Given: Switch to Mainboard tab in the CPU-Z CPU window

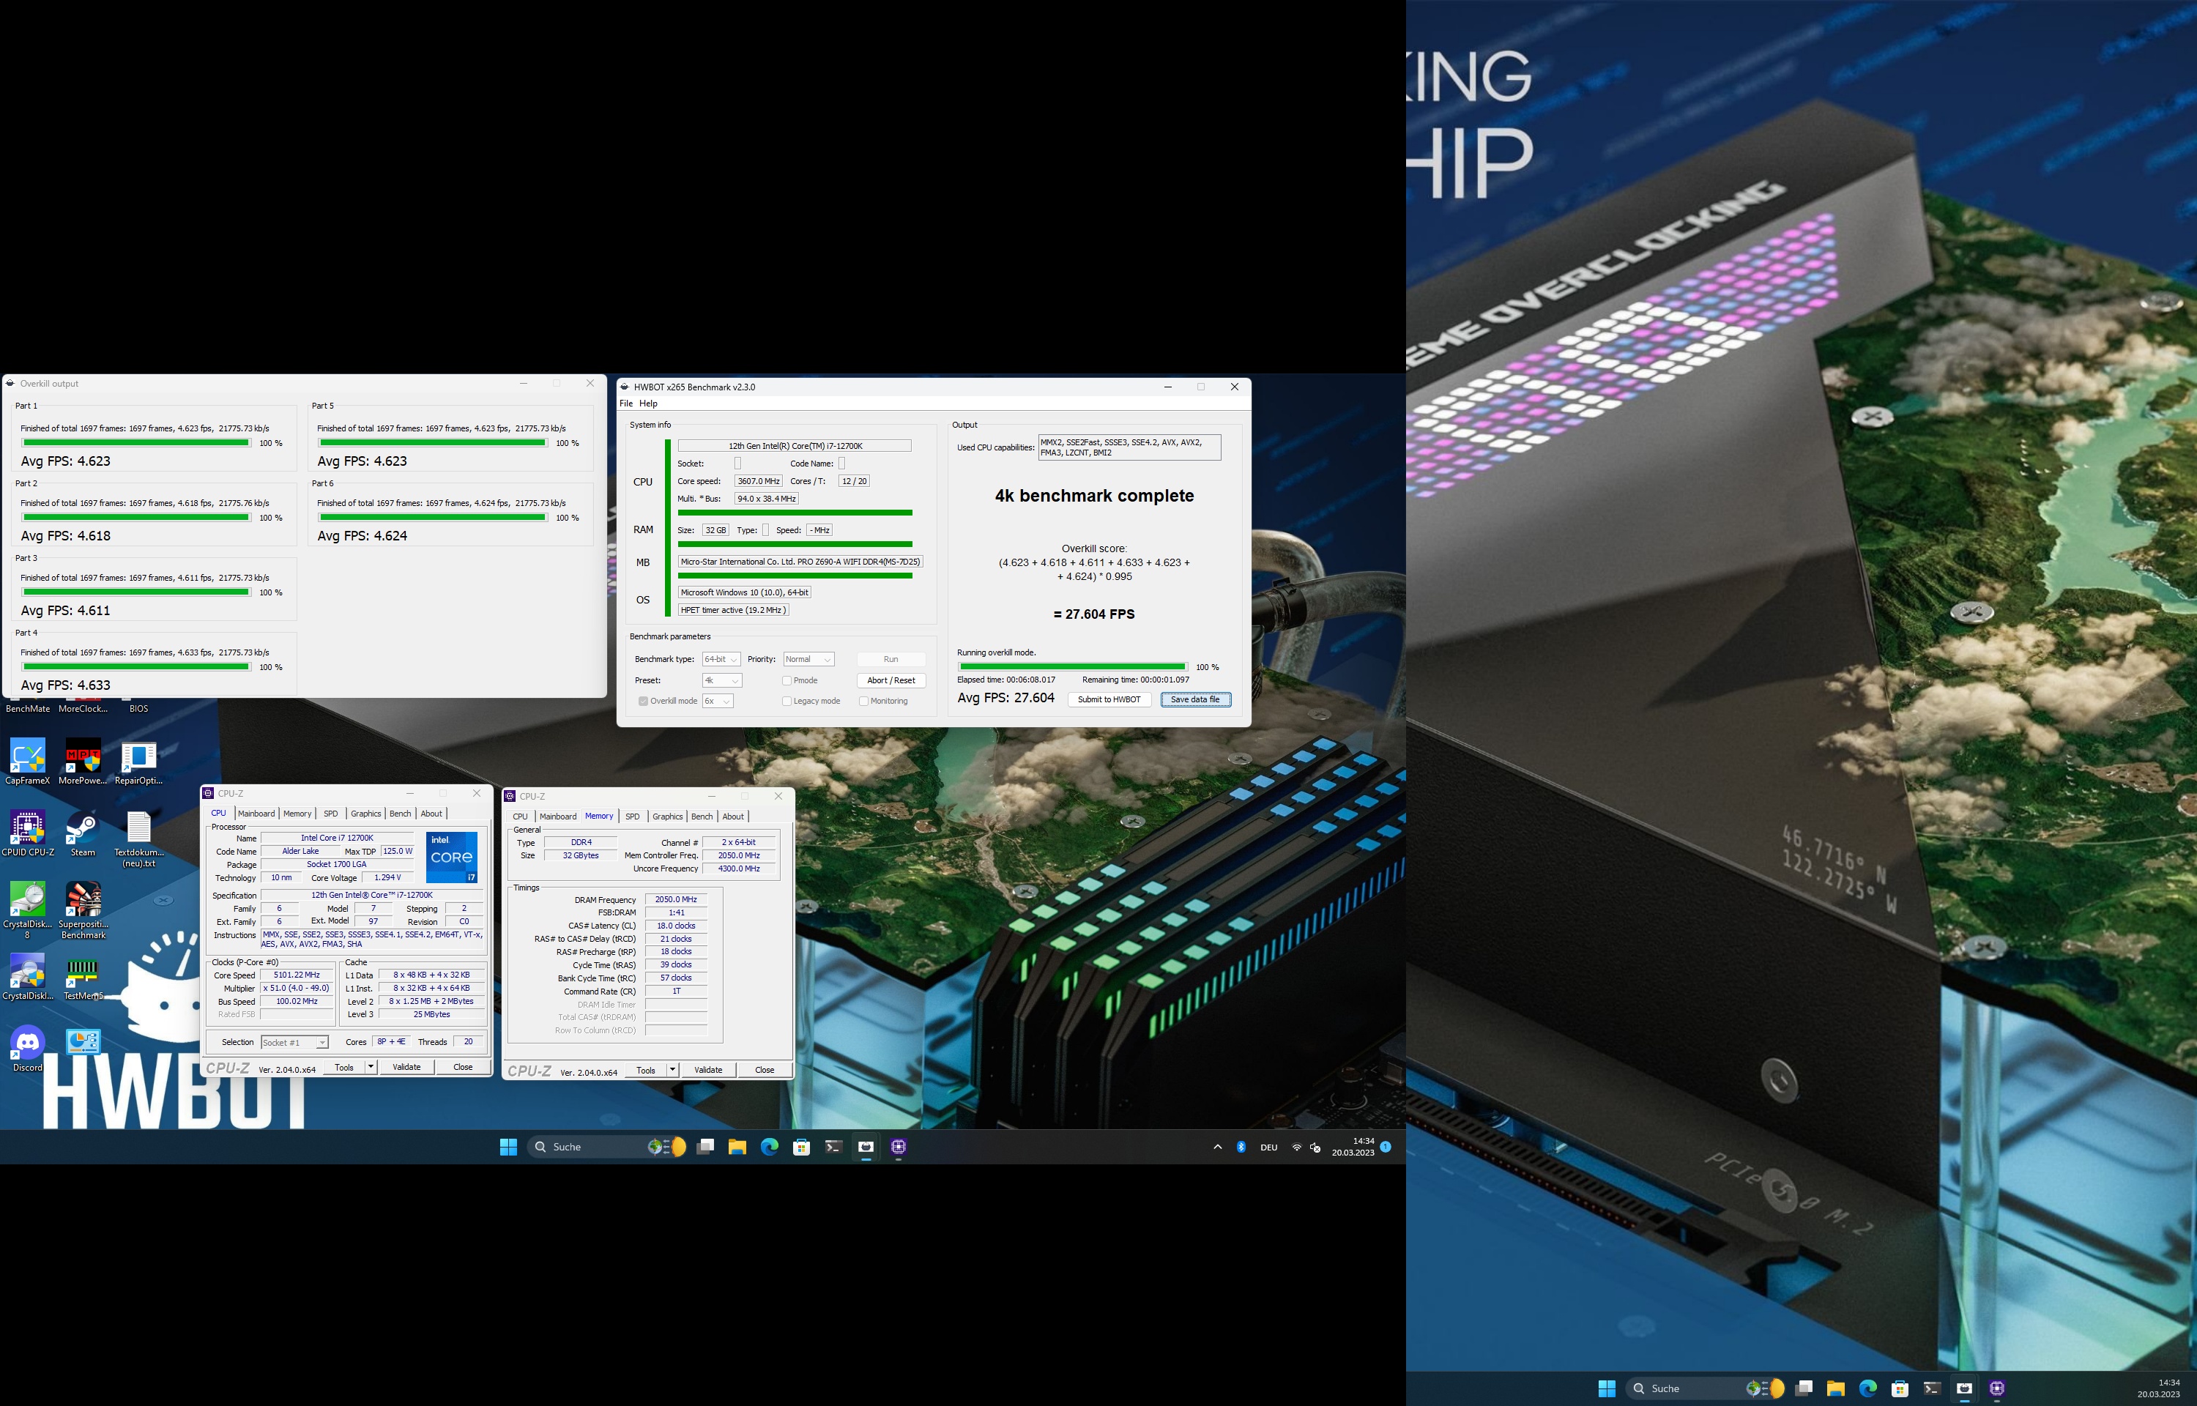Looking at the screenshot, I should (x=256, y=814).
